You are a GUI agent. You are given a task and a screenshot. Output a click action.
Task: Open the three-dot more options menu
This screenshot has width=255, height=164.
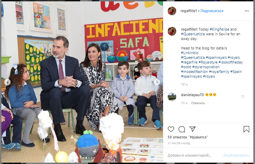(247, 11)
